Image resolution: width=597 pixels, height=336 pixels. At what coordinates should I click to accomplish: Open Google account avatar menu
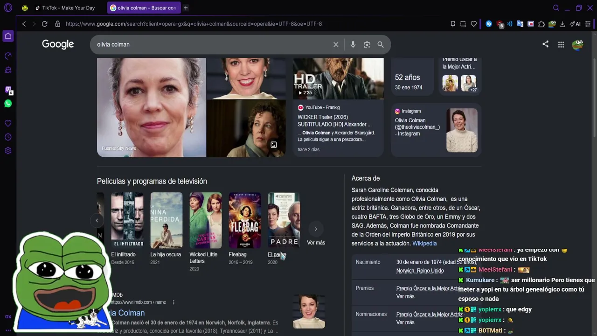(578, 44)
